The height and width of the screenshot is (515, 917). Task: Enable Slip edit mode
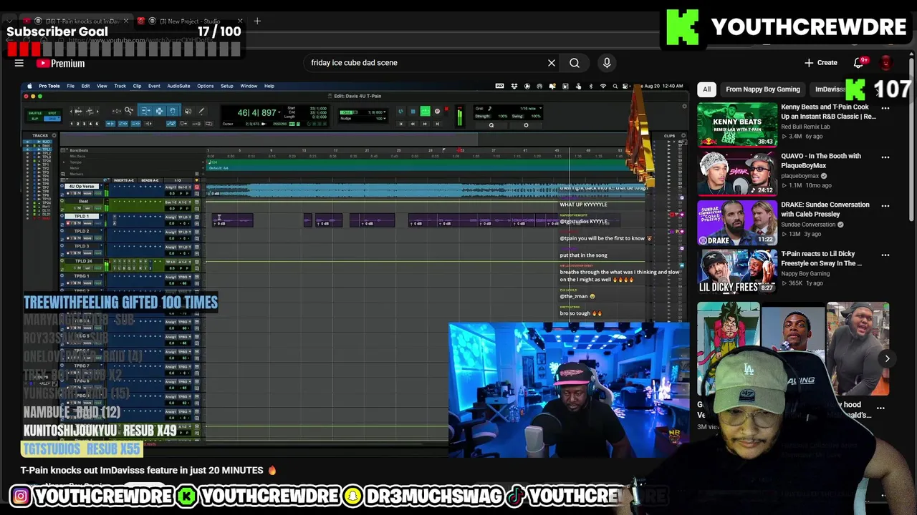(x=34, y=119)
